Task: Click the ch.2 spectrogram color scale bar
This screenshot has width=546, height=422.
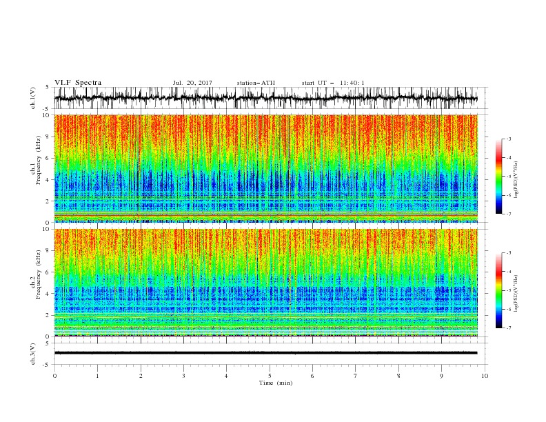Action: click(x=498, y=290)
